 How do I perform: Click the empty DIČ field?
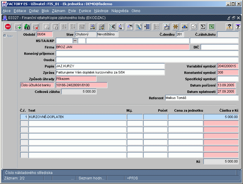tap(220, 47)
